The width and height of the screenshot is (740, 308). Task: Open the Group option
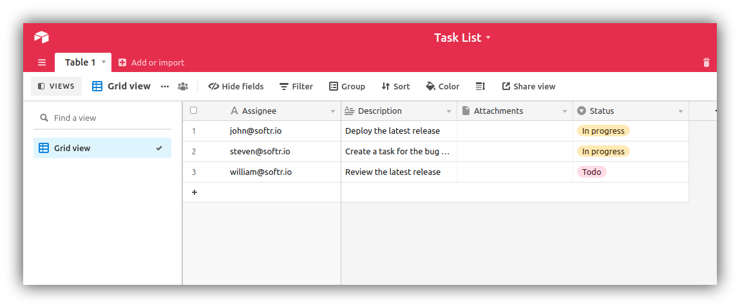pos(347,86)
